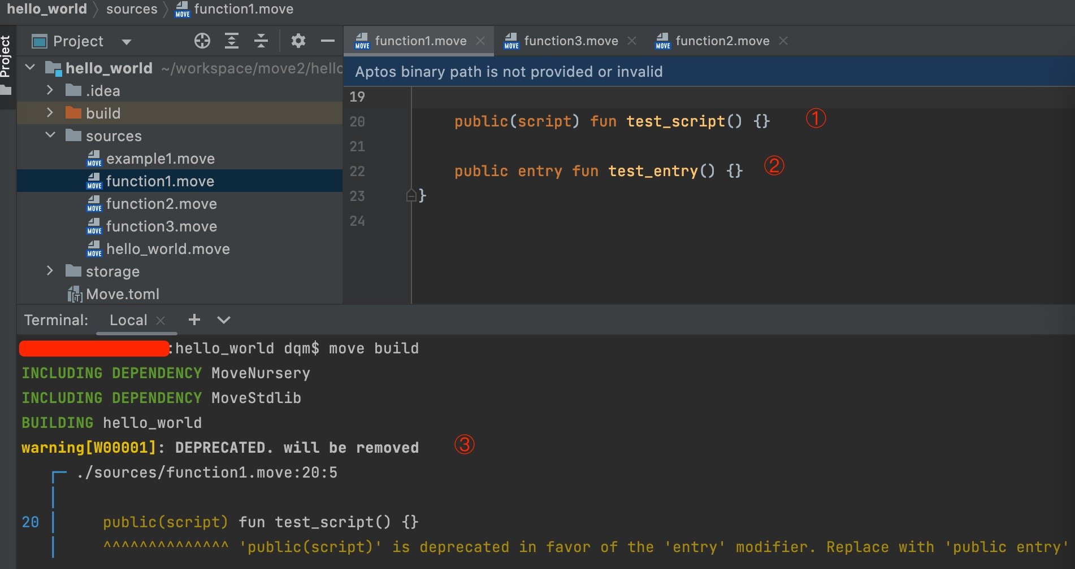The image size is (1075, 569).
Task: Click 'INCLUDING DEPENDENCY MoveNursery' terminal line
Action: [x=166, y=373]
